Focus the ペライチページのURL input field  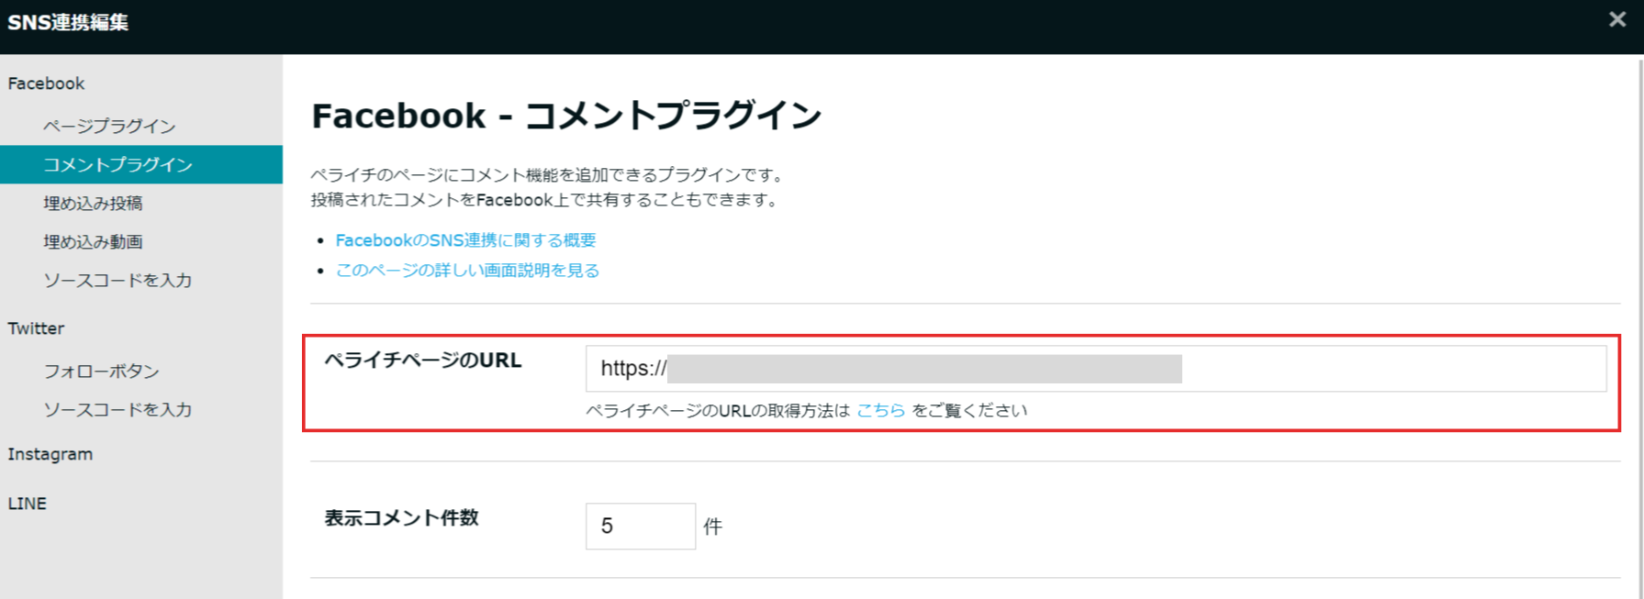[x=1096, y=369]
